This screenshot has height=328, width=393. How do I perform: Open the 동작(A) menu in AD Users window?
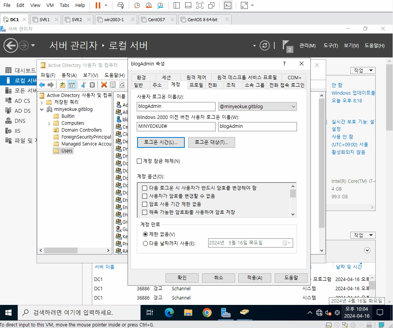(x=69, y=75)
